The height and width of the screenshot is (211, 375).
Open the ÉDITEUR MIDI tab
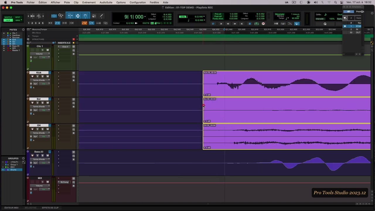click(11, 208)
